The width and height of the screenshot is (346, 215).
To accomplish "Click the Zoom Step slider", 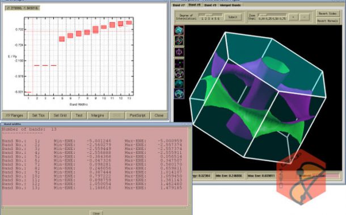I will point(272,15).
